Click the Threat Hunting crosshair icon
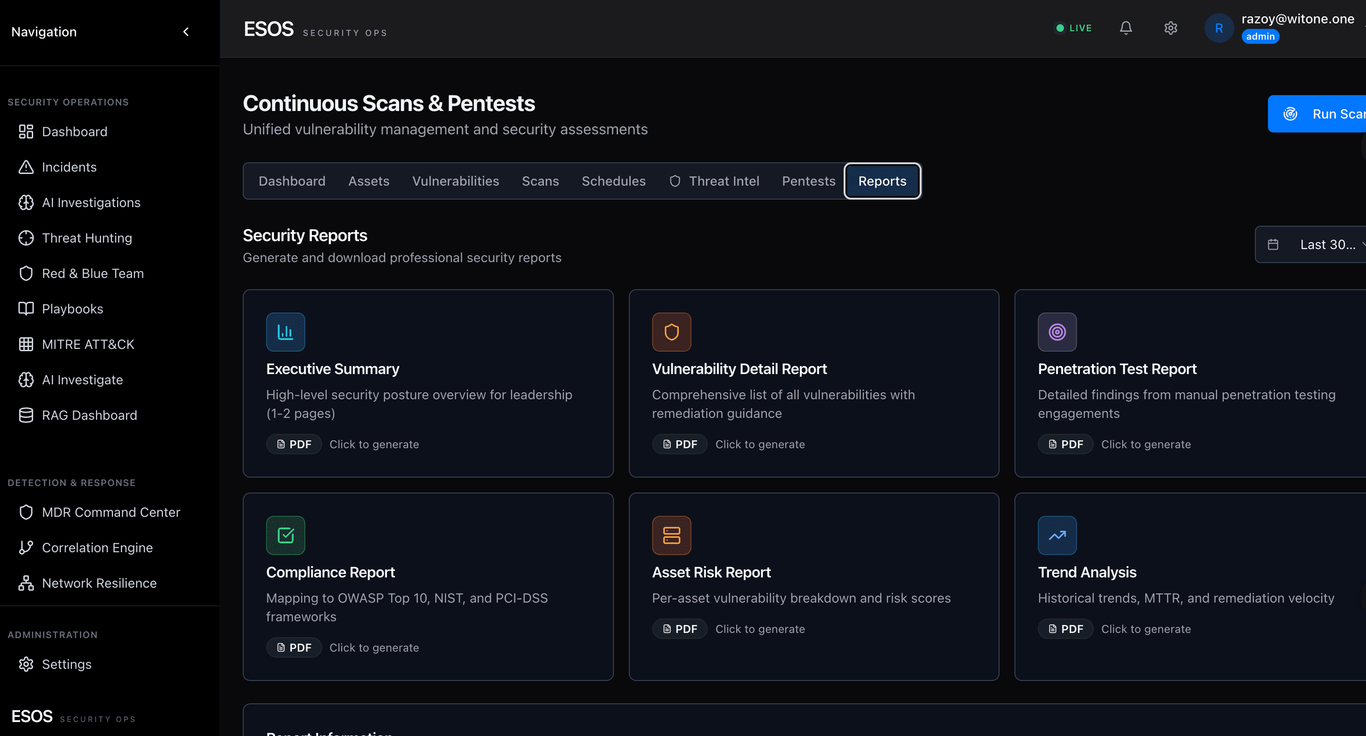The height and width of the screenshot is (736, 1366). [x=26, y=238]
